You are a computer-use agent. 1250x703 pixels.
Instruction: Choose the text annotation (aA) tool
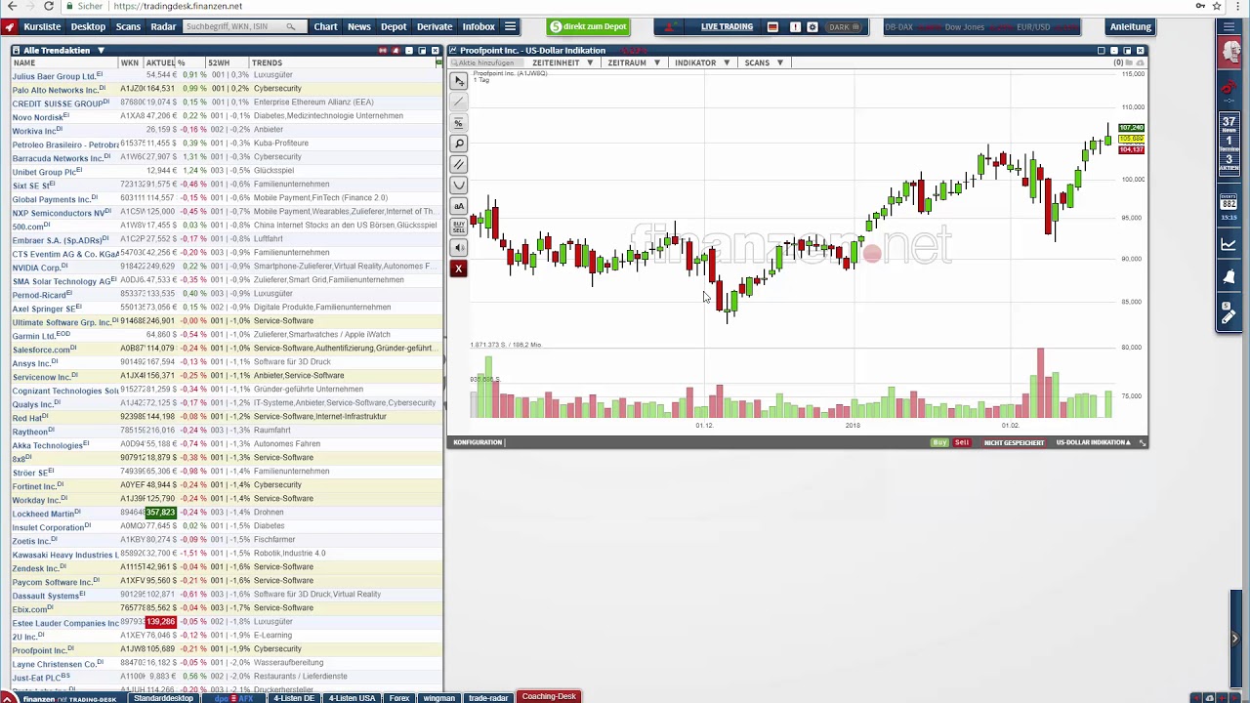pos(459,206)
